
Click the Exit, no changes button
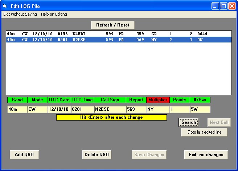pyautogui.click(x=206, y=154)
